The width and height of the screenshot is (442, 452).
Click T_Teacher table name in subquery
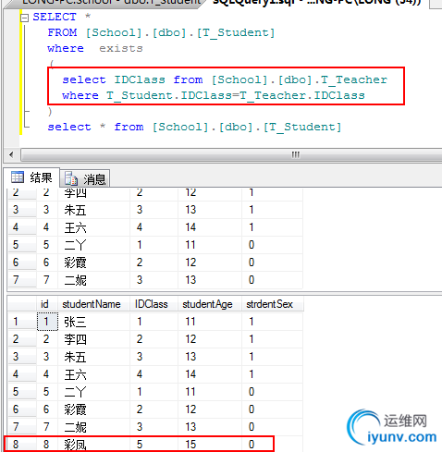tap(354, 79)
